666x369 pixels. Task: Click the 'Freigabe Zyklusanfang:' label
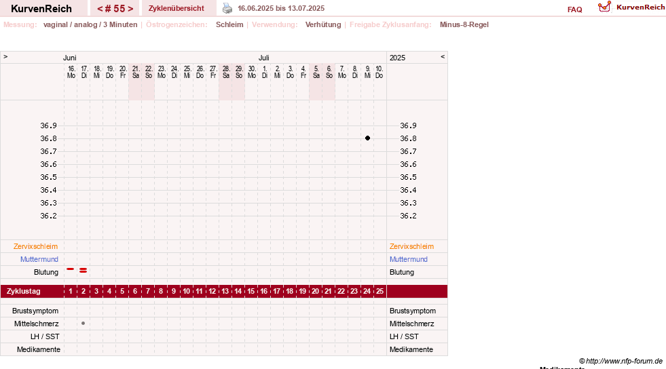click(x=390, y=24)
